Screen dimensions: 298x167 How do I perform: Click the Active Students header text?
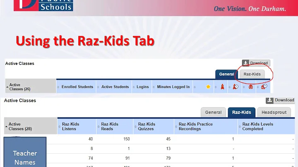115,87
